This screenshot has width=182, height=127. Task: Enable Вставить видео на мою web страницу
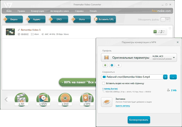[104, 83]
